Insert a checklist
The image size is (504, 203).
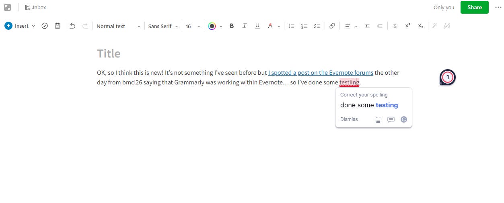click(317, 26)
